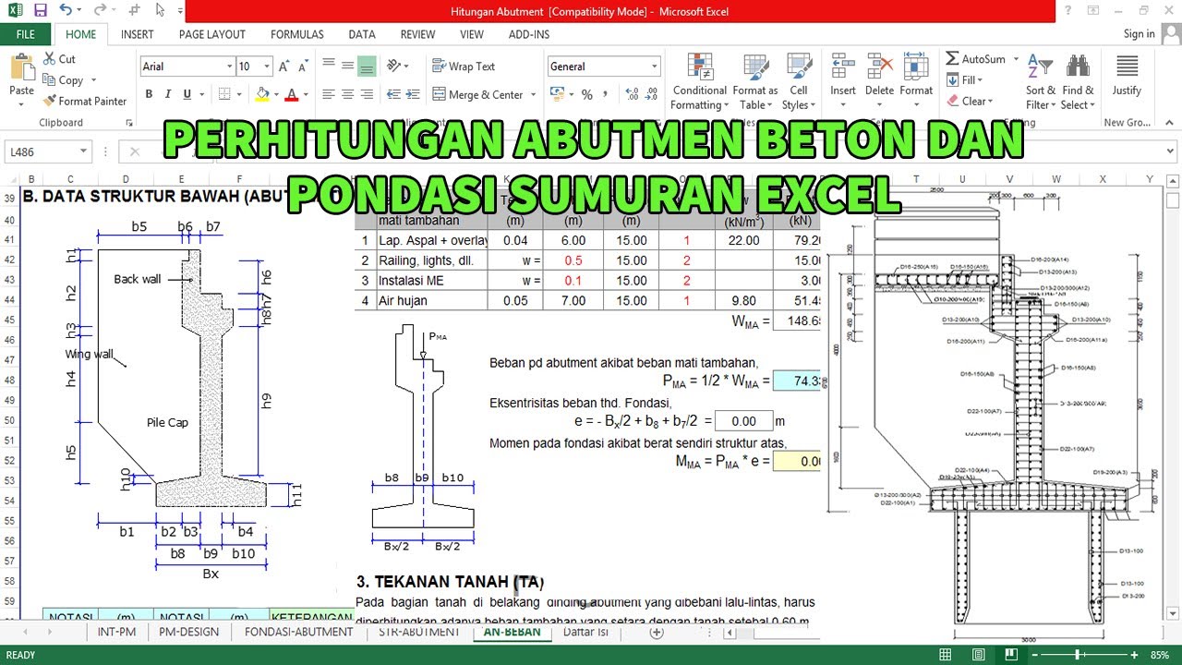
Task: Open the AutoSum dropdown arrow
Action: (x=1017, y=59)
